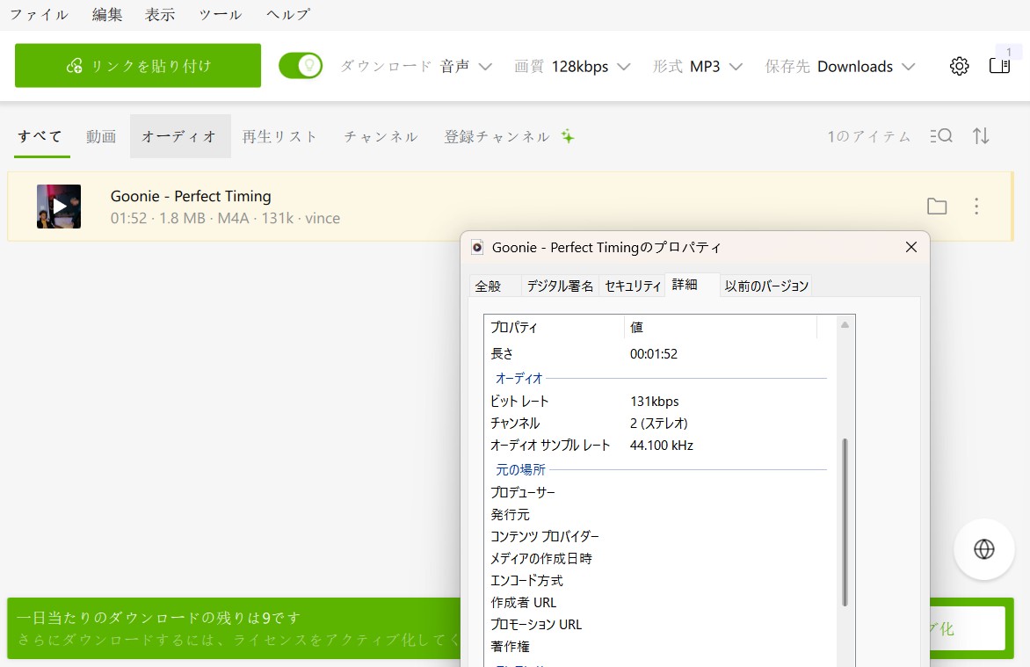Play the Goonie - Perfect Timing thumbnail
Screen dimensions: 1030x667
pos(59,207)
